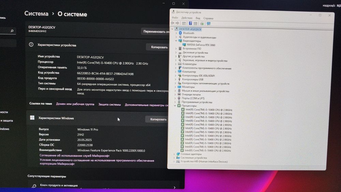Click the info icon next to Характеристики устройства
This screenshot has width=341, height=192.
(x=31, y=45)
